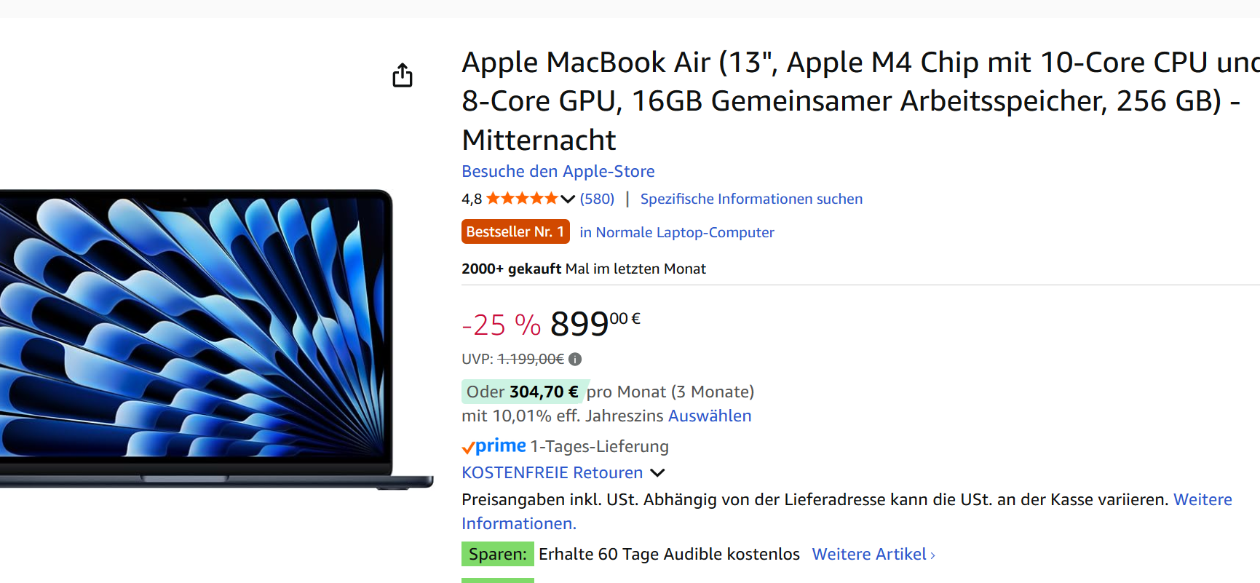The image size is (1260, 583).
Task: Open the rating breakdown dropdown chevron
Action: (x=568, y=199)
